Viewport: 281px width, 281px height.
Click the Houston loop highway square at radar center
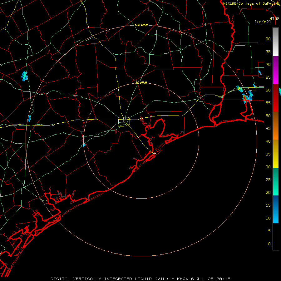pos(124,121)
